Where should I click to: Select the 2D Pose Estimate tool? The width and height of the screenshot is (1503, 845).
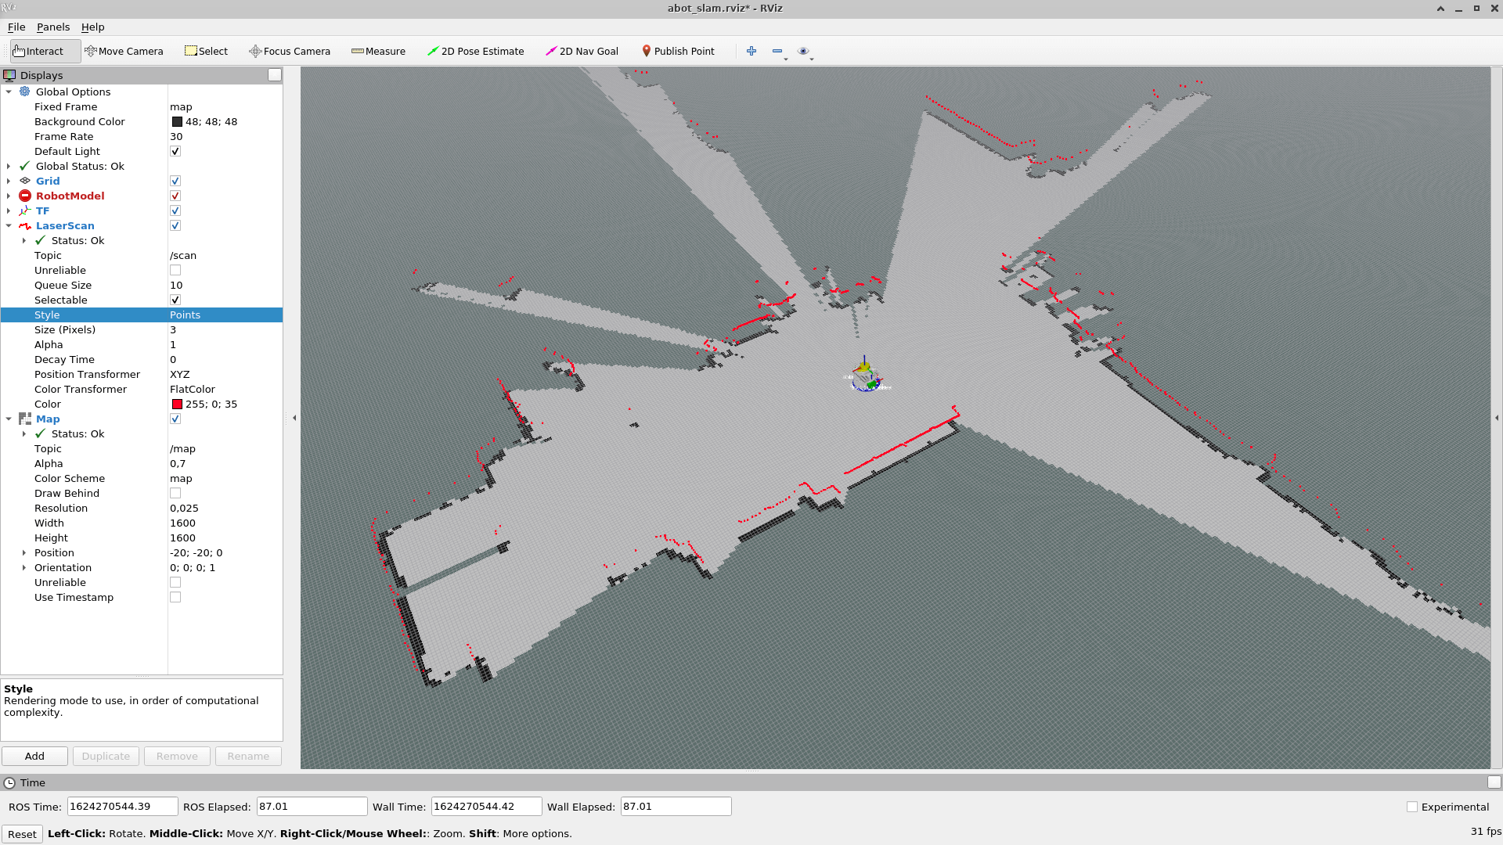tap(475, 51)
